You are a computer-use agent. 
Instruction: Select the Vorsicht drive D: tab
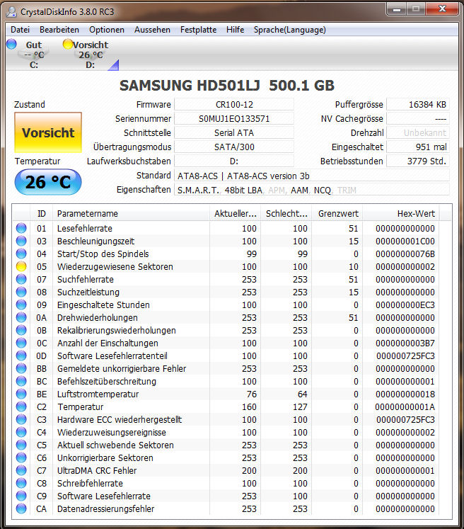click(x=91, y=55)
